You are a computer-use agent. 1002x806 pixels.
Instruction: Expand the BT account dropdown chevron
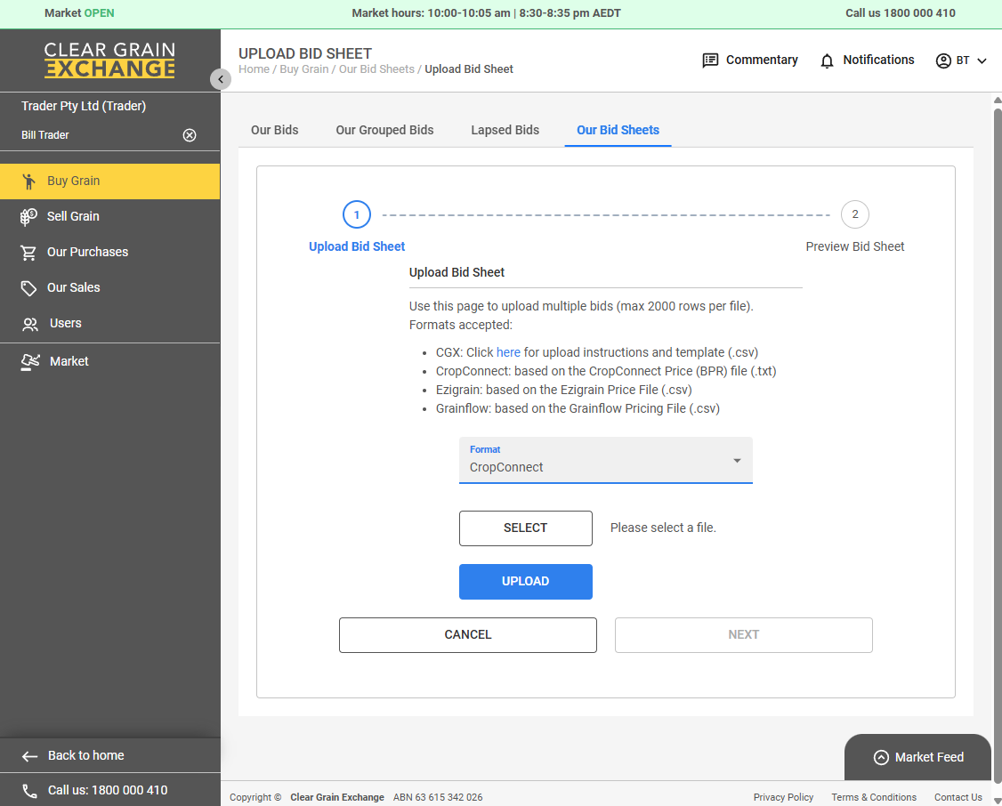[982, 60]
